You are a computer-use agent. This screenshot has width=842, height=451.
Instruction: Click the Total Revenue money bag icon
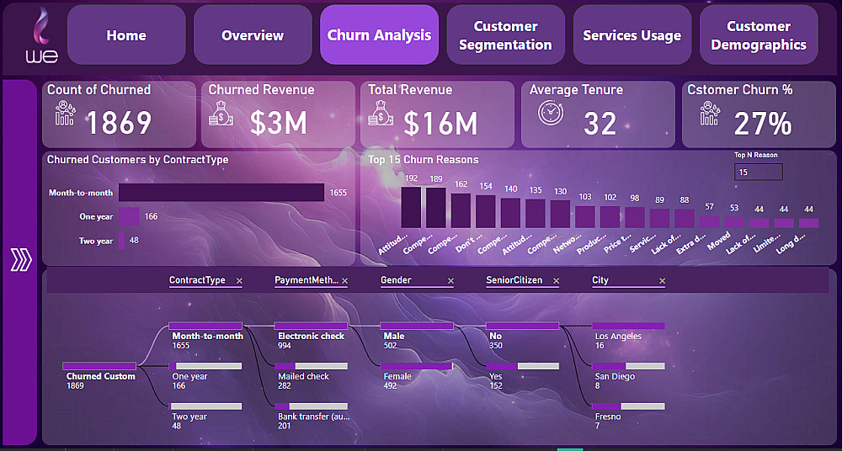tap(381, 114)
